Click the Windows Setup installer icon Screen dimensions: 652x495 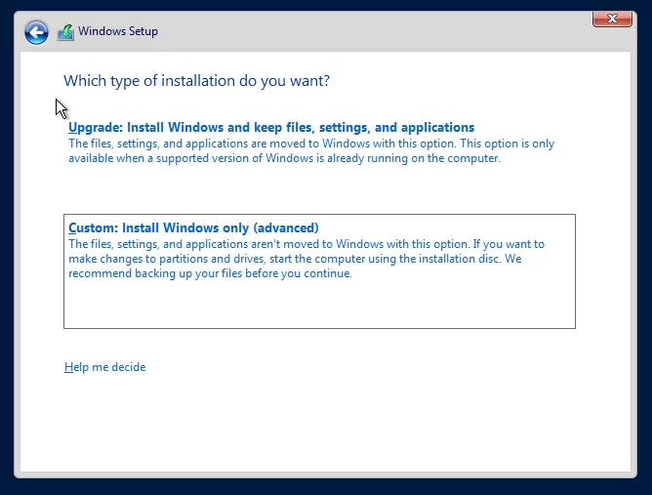tap(65, 32)
